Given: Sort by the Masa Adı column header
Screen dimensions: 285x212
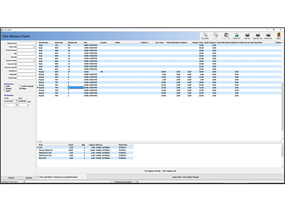Looking at the screenshot, I should pyautogui.click(x=61, y=42).
